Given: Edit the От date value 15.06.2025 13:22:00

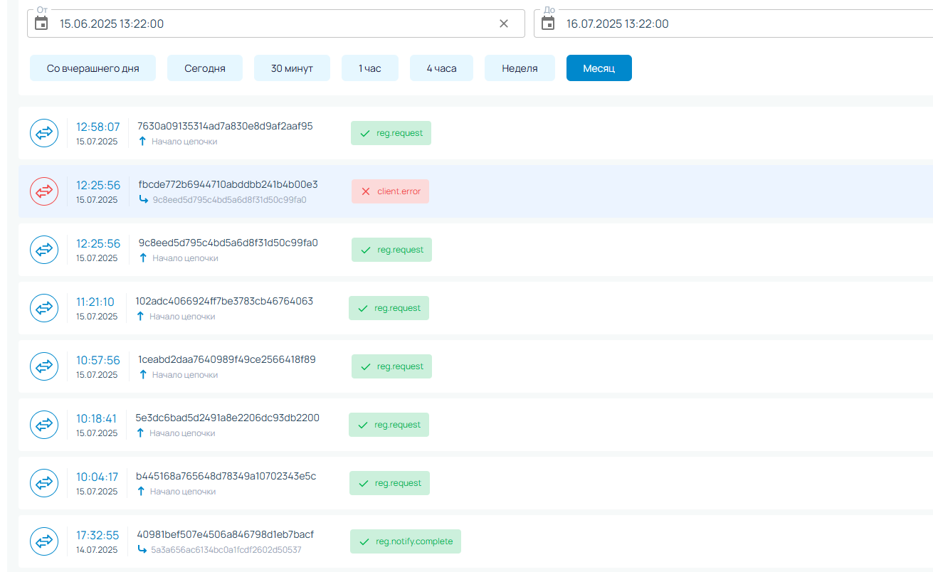Looking at the screenshot, I should click(112, 23).
